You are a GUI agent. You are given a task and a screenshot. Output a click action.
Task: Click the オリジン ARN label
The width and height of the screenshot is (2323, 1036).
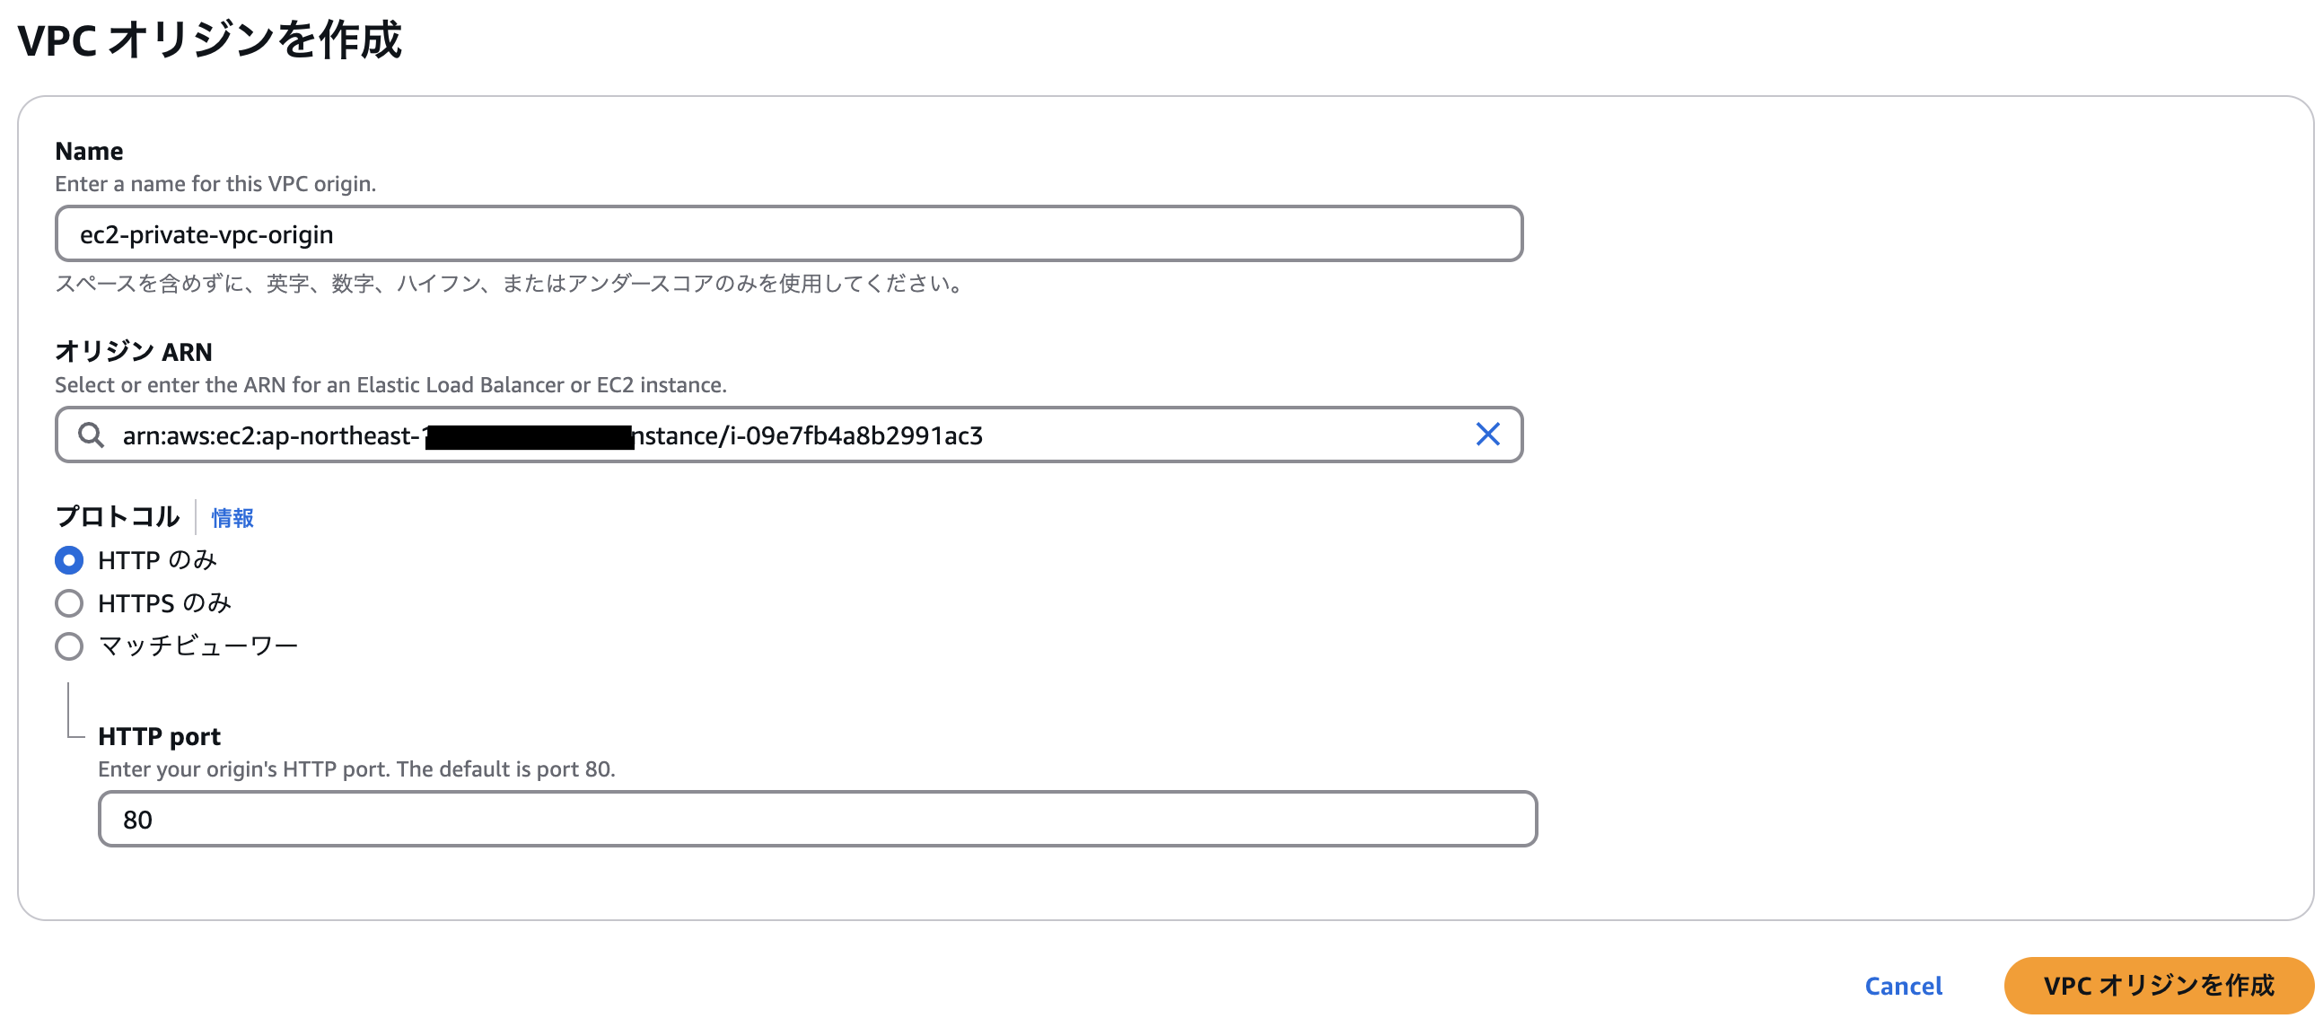click(x=134, y=351)
